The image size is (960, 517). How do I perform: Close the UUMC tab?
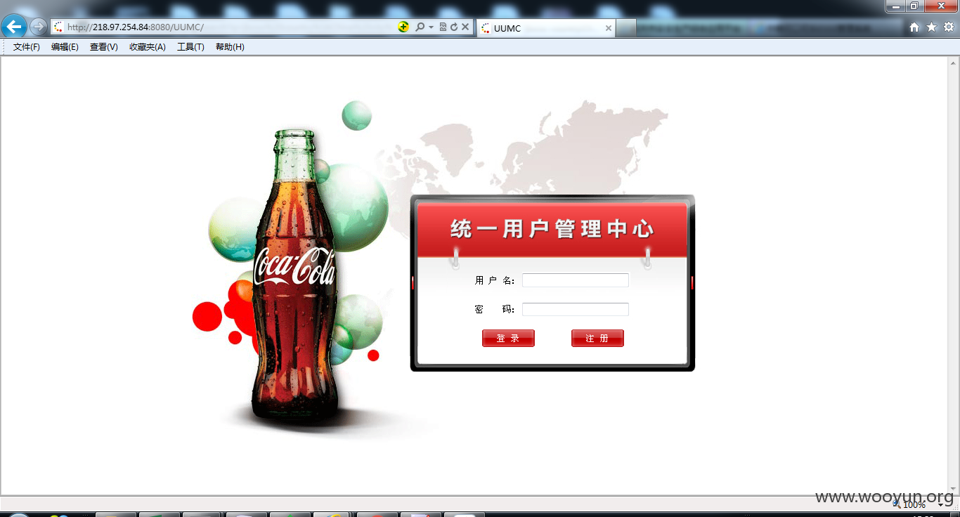(x=609, y=28)
